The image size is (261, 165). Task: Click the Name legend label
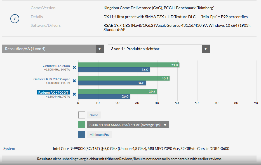(94, 115)
